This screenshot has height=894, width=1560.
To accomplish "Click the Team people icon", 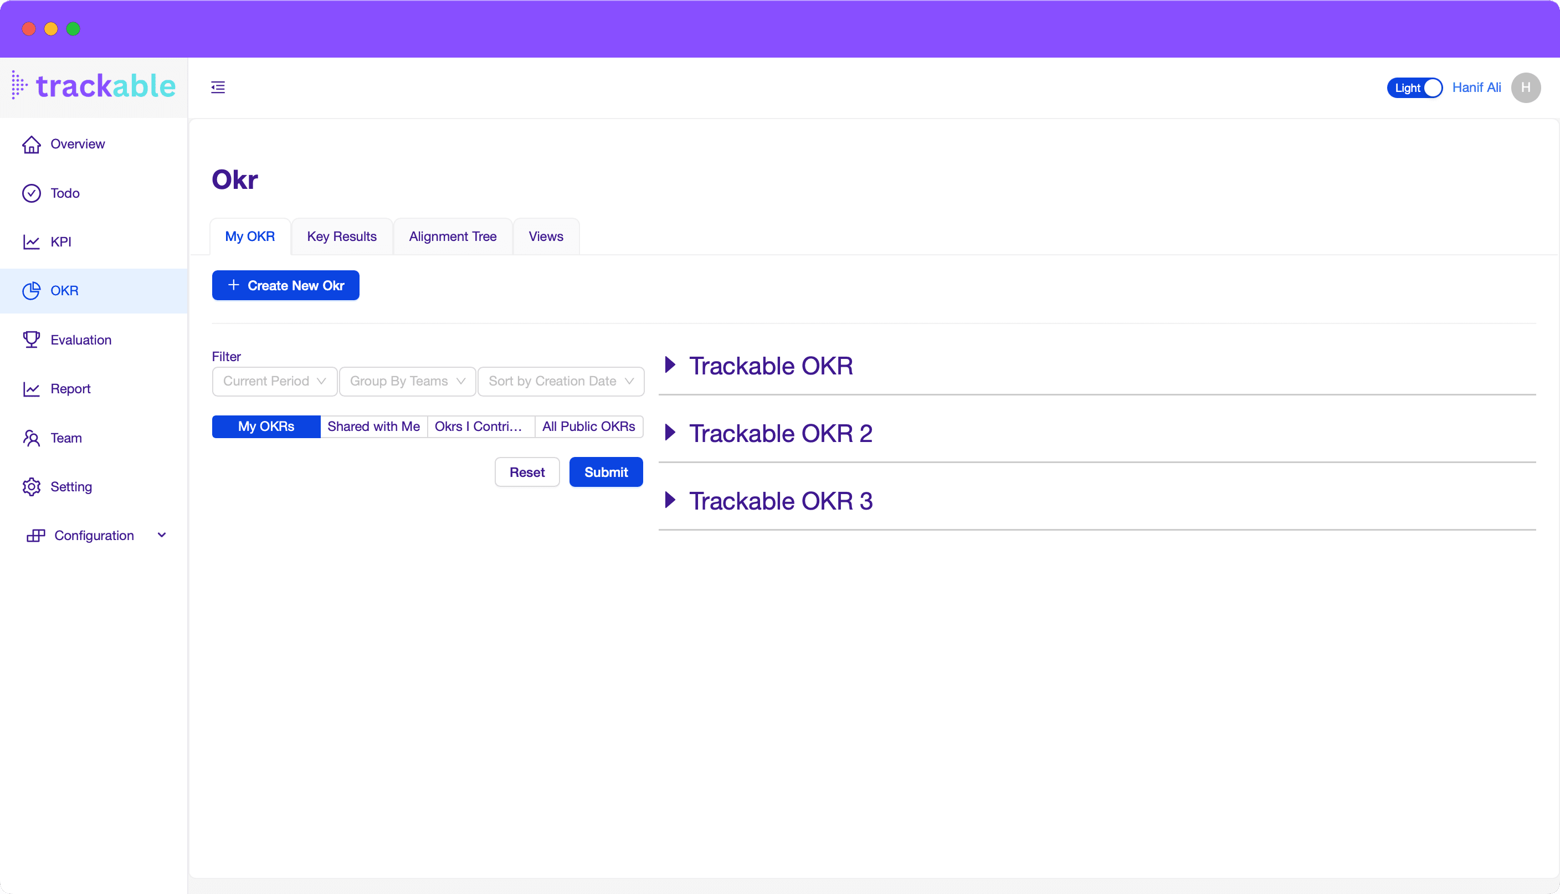I will pyautogui.click(x=32, y=438).
